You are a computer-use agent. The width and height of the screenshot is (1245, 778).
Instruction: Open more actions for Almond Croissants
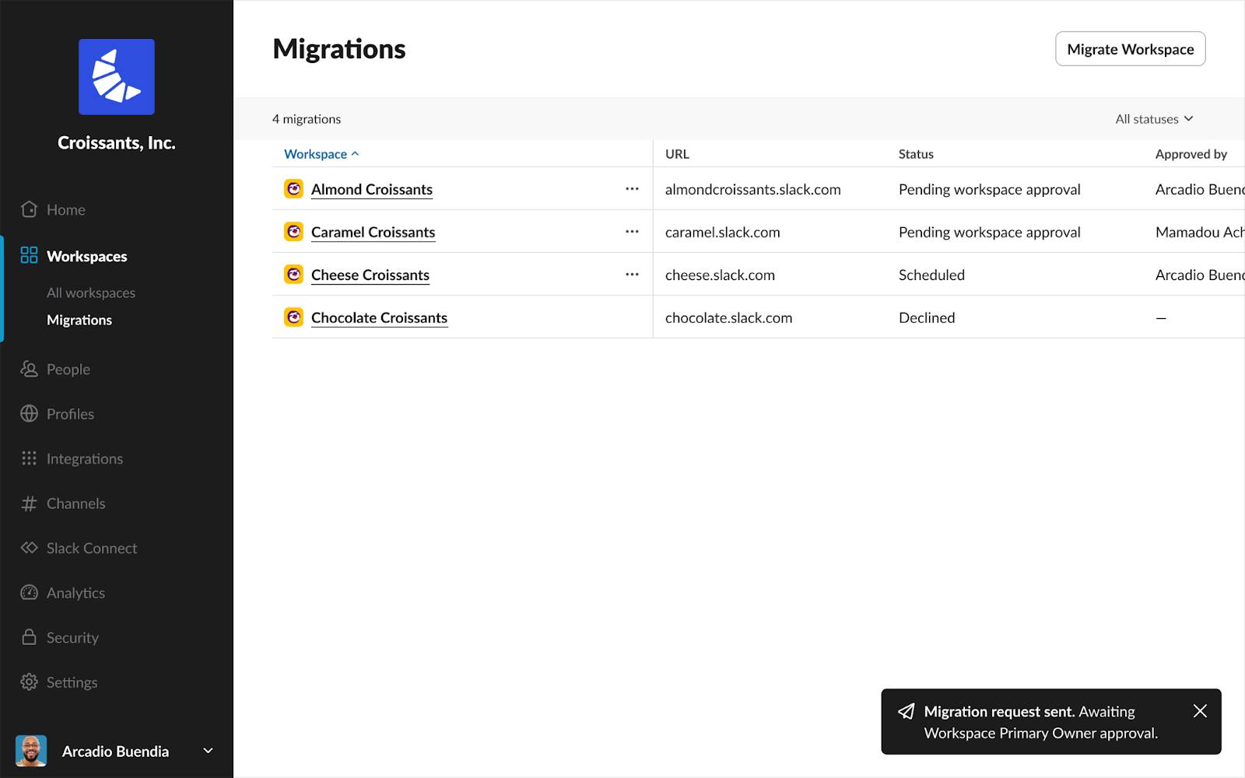(632, 189)
